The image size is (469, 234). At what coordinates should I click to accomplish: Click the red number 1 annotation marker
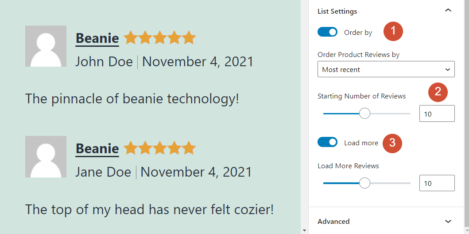tap(393, 31)
